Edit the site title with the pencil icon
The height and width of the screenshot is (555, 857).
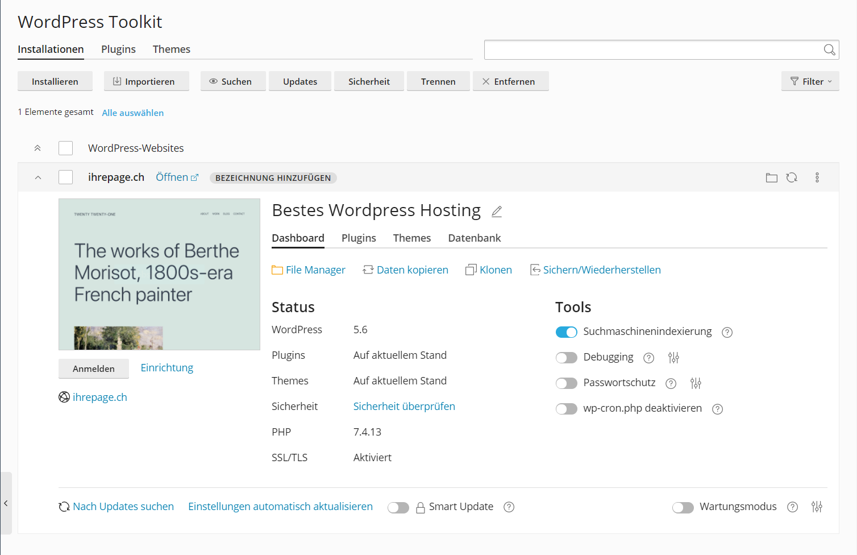(x=497, y=211)
